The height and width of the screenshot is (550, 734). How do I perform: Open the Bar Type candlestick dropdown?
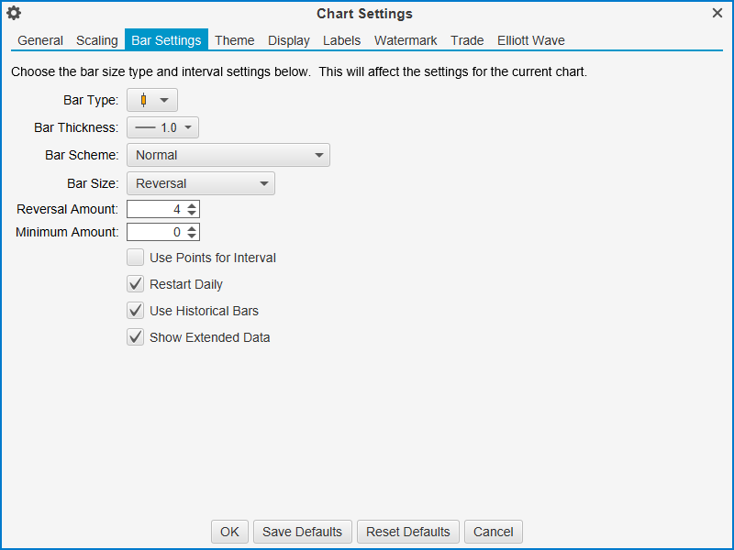(x=152, y=101)
